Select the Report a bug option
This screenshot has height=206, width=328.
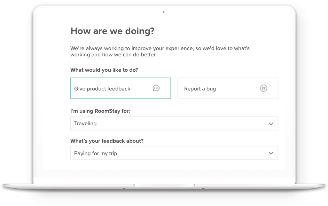pyautogui.click(x=228, y=88)
